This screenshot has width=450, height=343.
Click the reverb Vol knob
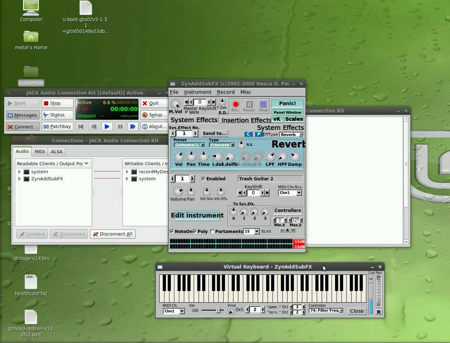(179, 156)
